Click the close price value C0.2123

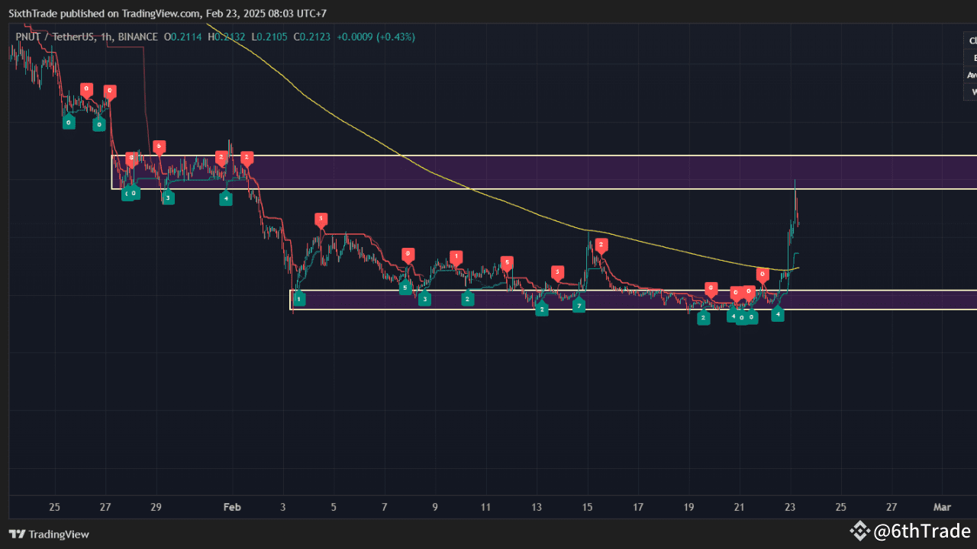tap(311, 37)
